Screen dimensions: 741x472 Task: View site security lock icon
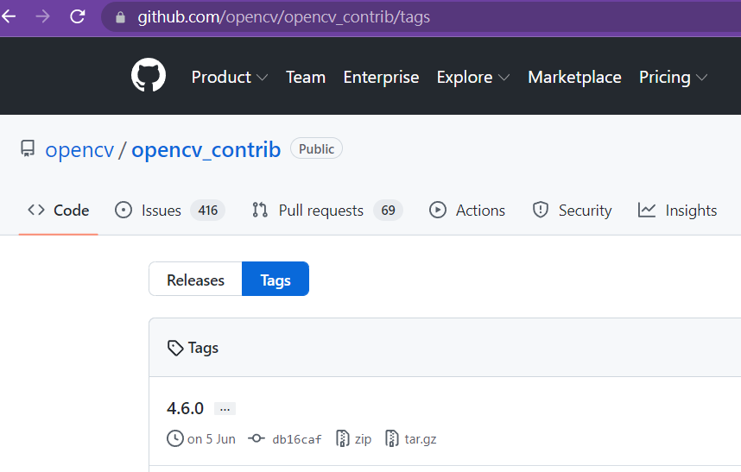(x=121, y=17)
